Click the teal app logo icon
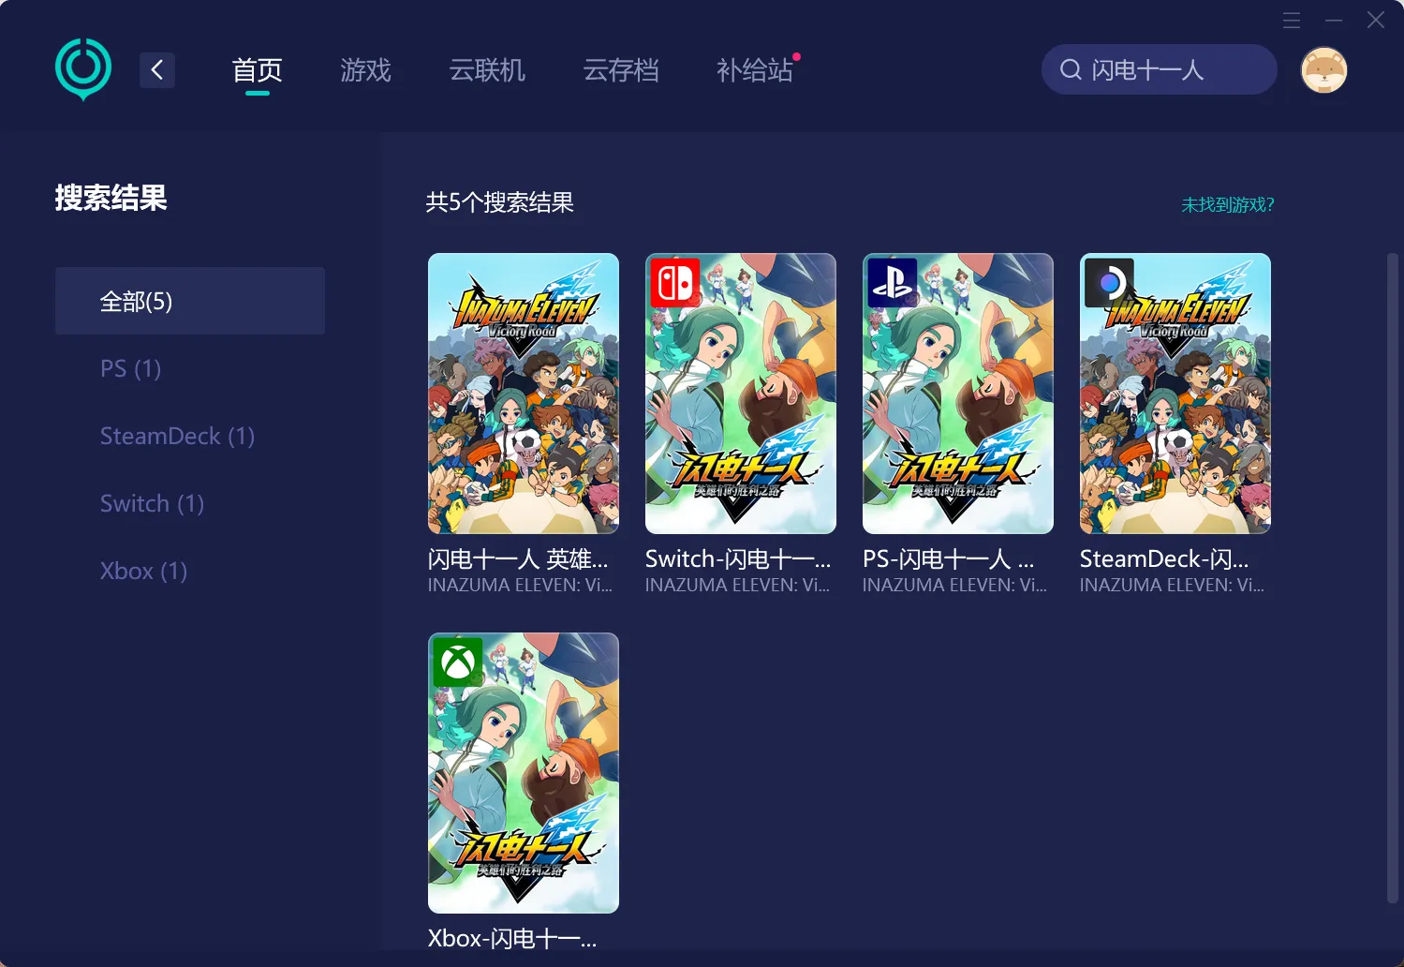The width and height of the screenshot is (1404, 967). coord(83,69)
